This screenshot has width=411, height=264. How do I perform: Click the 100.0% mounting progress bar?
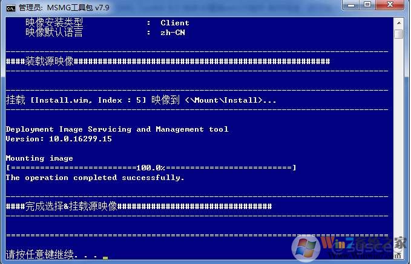151,168
